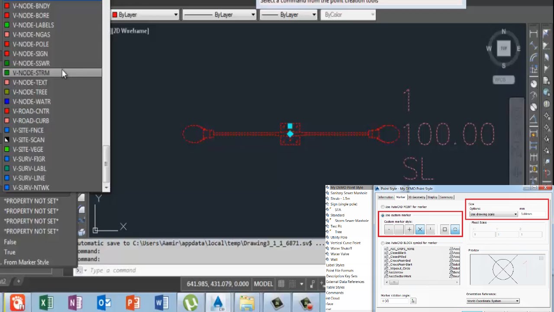Viewport: 554px width, 312px height.
Task: Click the marker rotation angle field
Action: (395, 301)
